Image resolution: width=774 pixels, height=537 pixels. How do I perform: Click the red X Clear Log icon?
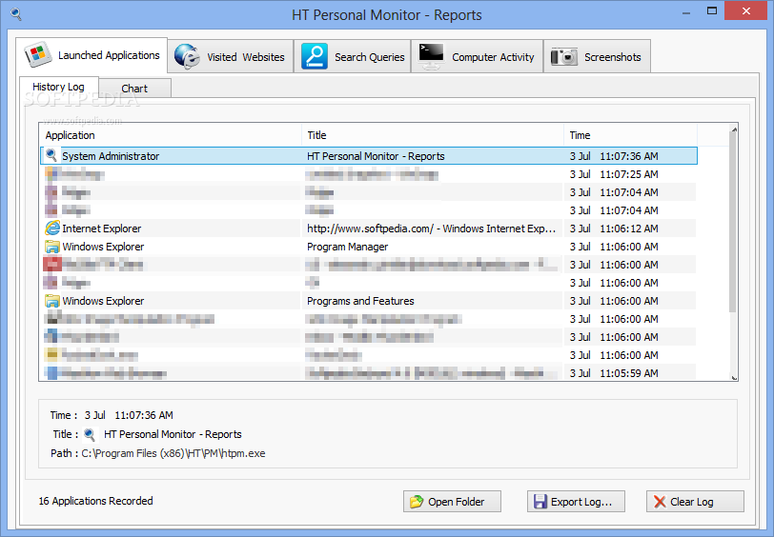click(x=660, y=502)
